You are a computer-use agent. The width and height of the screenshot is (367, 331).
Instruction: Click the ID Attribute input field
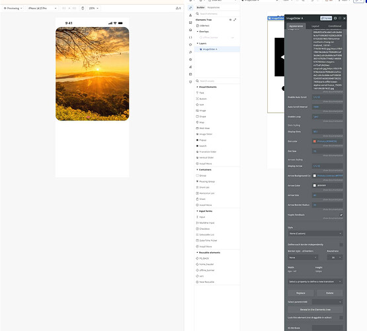click(x=327, y=328)
